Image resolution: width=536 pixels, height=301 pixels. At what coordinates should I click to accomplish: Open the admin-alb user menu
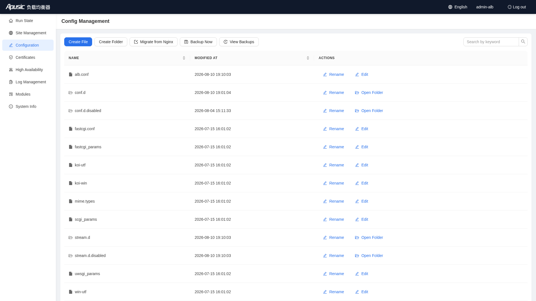485,7
